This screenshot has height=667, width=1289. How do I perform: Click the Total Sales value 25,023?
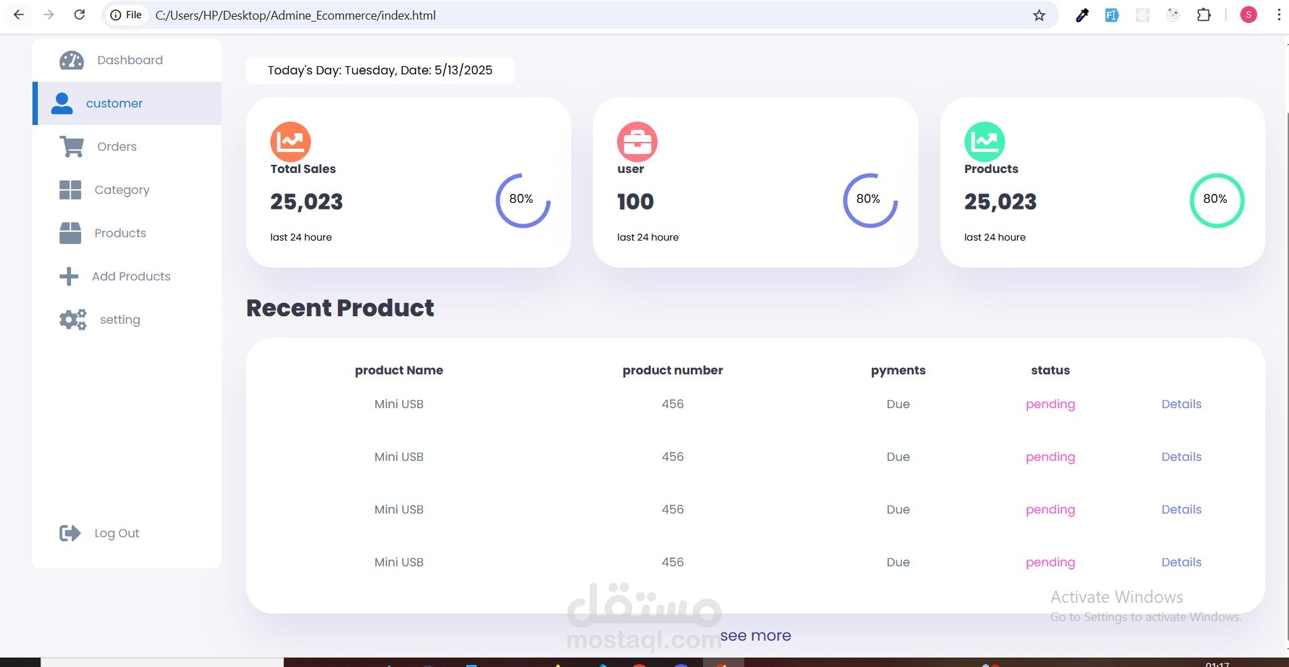pyautogui.click(x=306, y=201)
